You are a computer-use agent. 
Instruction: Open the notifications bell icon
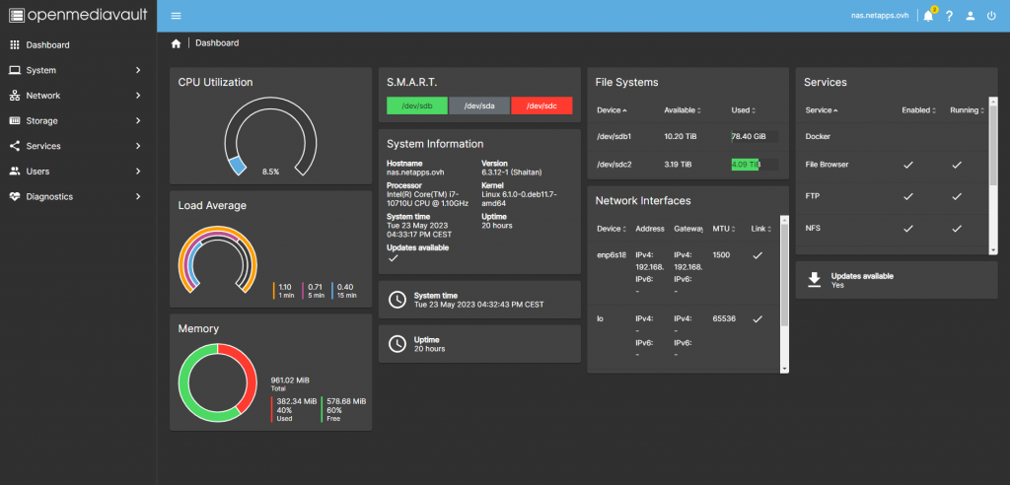(927, 16)
